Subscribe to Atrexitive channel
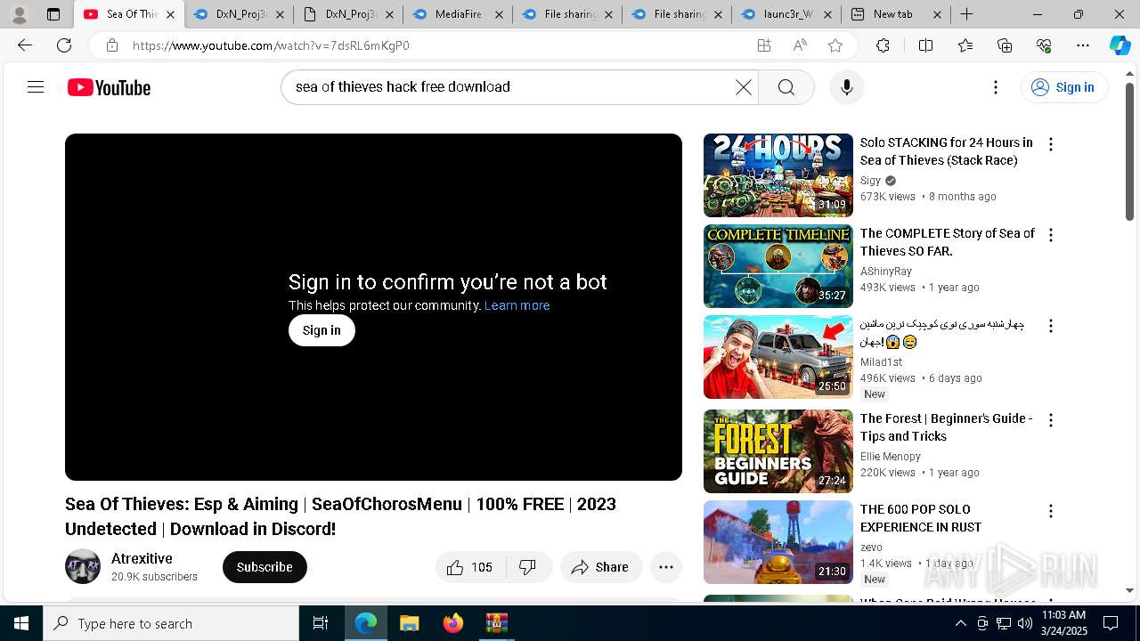This screenshot has height=641, width=1140. click(x=265, y=567)
